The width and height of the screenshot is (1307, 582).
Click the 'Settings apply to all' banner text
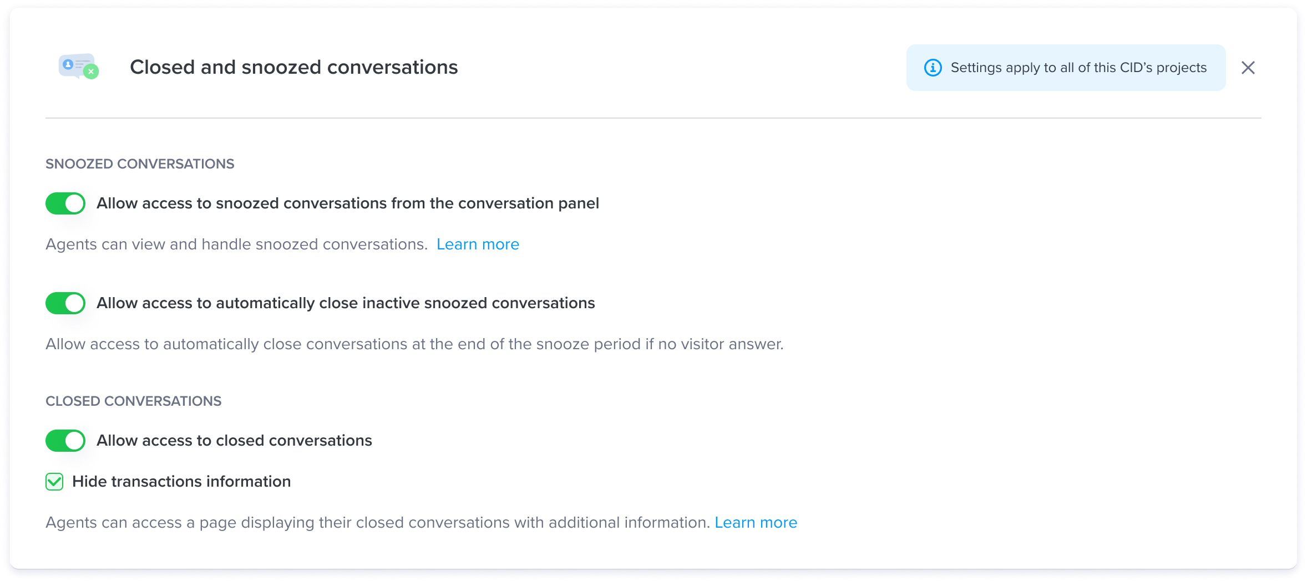(1078, 68)
